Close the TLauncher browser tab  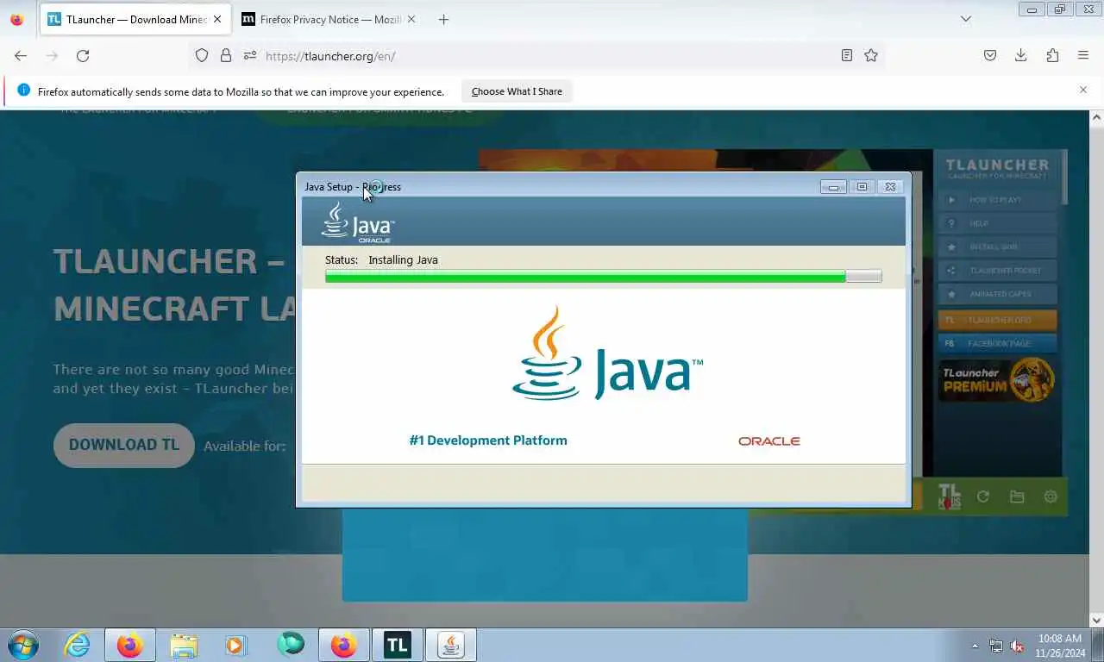click(216, 19)
